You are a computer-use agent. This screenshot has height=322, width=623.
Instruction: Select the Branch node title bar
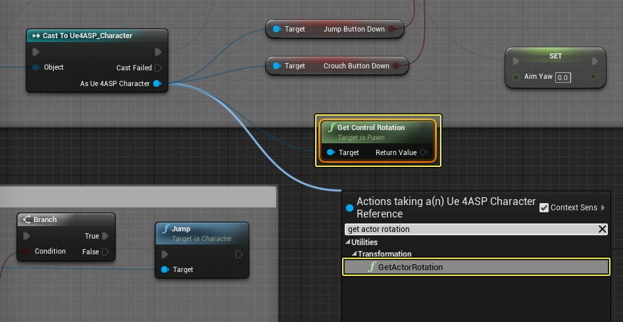pos(66,219)
